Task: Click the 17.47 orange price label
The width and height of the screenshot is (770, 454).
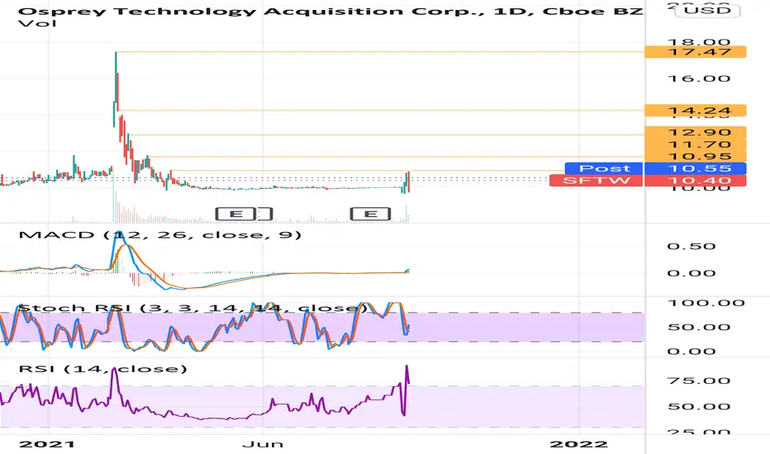Action: click(x=696, y=51)
